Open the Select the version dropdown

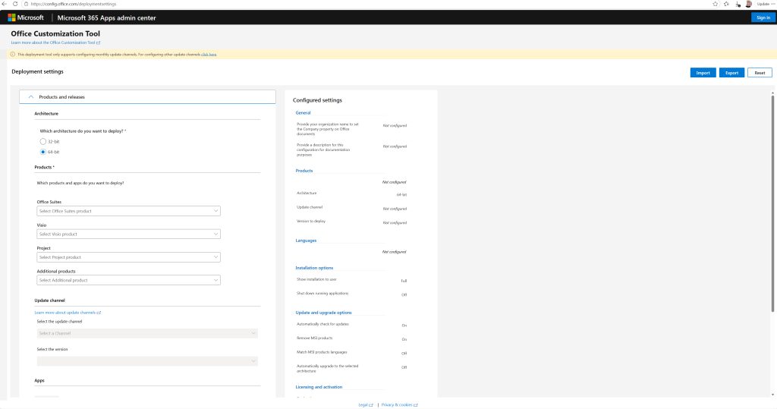(x=147, y=361)
